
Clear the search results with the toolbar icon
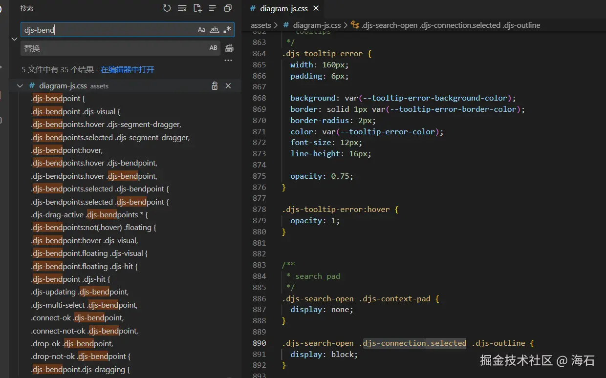point(182,8)
